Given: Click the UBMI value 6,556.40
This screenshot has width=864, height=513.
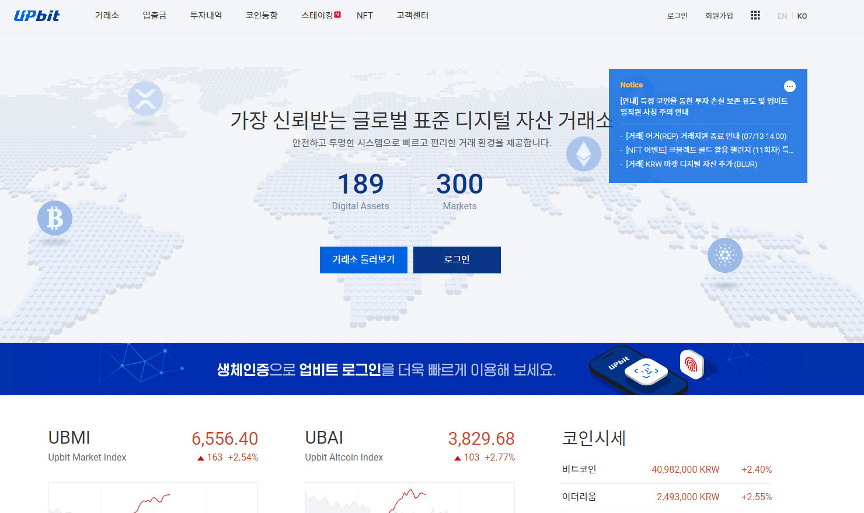Looking at the screenshot, I should tap(225, 438).
